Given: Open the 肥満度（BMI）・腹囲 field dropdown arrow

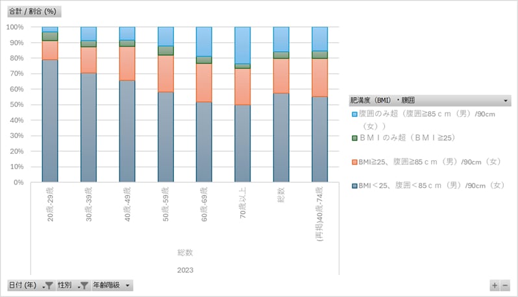Looking at the screenshot, I should click(x=506, y=101).
